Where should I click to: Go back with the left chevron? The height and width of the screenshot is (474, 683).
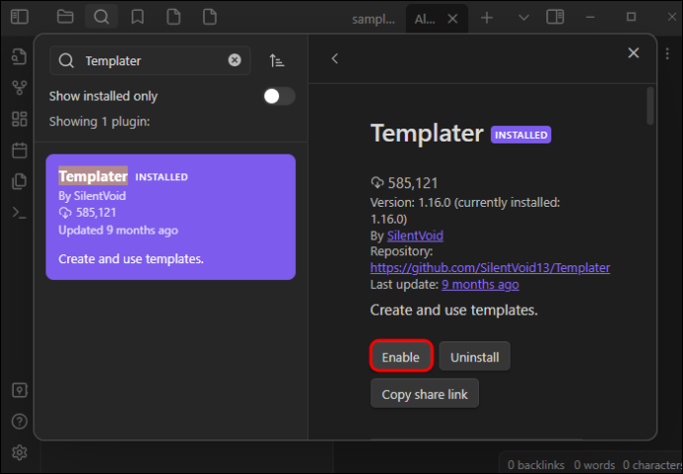click(335, 58)
